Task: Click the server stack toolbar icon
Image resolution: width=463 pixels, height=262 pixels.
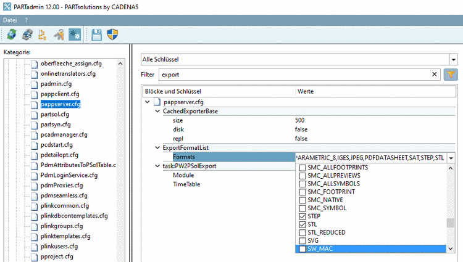Action: (27, 35)
